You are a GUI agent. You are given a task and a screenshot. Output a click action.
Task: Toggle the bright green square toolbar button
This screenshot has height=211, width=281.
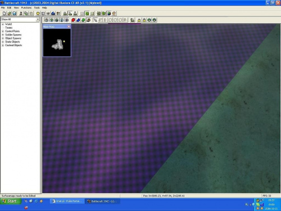87,14
